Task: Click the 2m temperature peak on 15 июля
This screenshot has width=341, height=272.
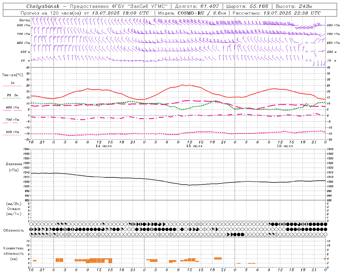Action: (182, 85)
